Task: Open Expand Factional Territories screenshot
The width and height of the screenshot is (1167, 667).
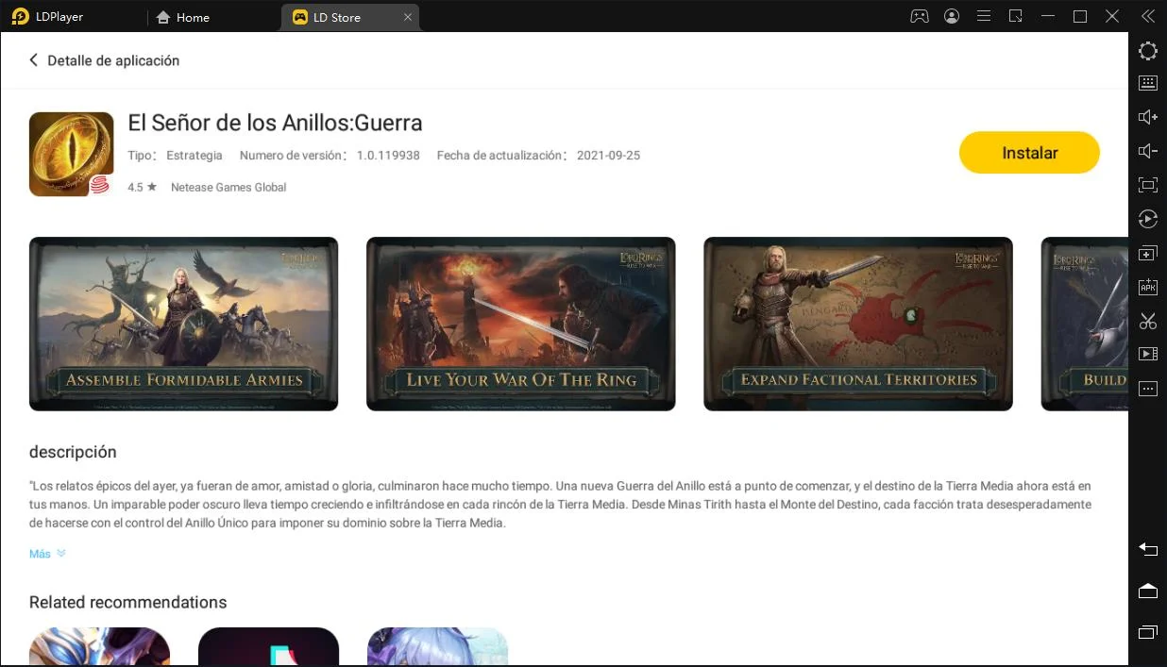Action: [x=858, y=324]
